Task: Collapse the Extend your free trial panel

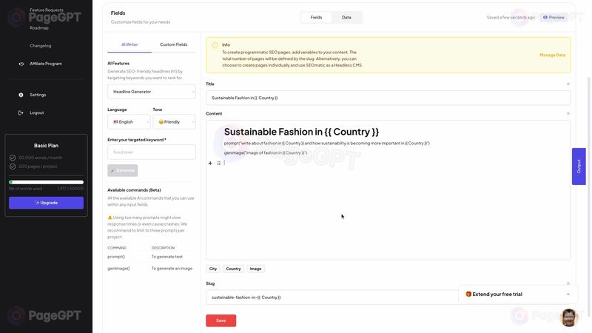Action: (568, 294)
